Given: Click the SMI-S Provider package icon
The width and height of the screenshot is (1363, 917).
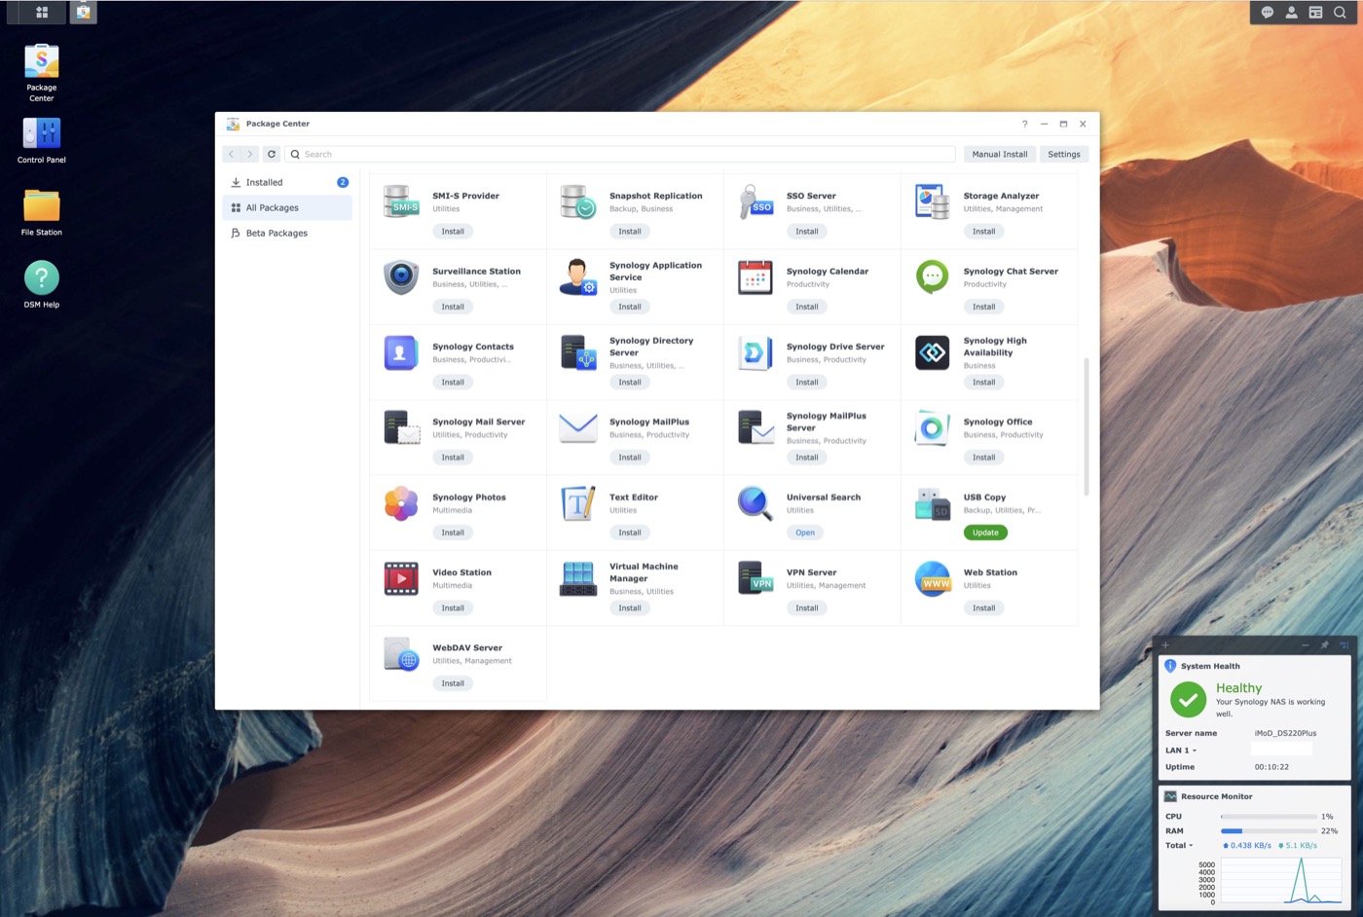Looking at the screenshot, I should [401, 202].
